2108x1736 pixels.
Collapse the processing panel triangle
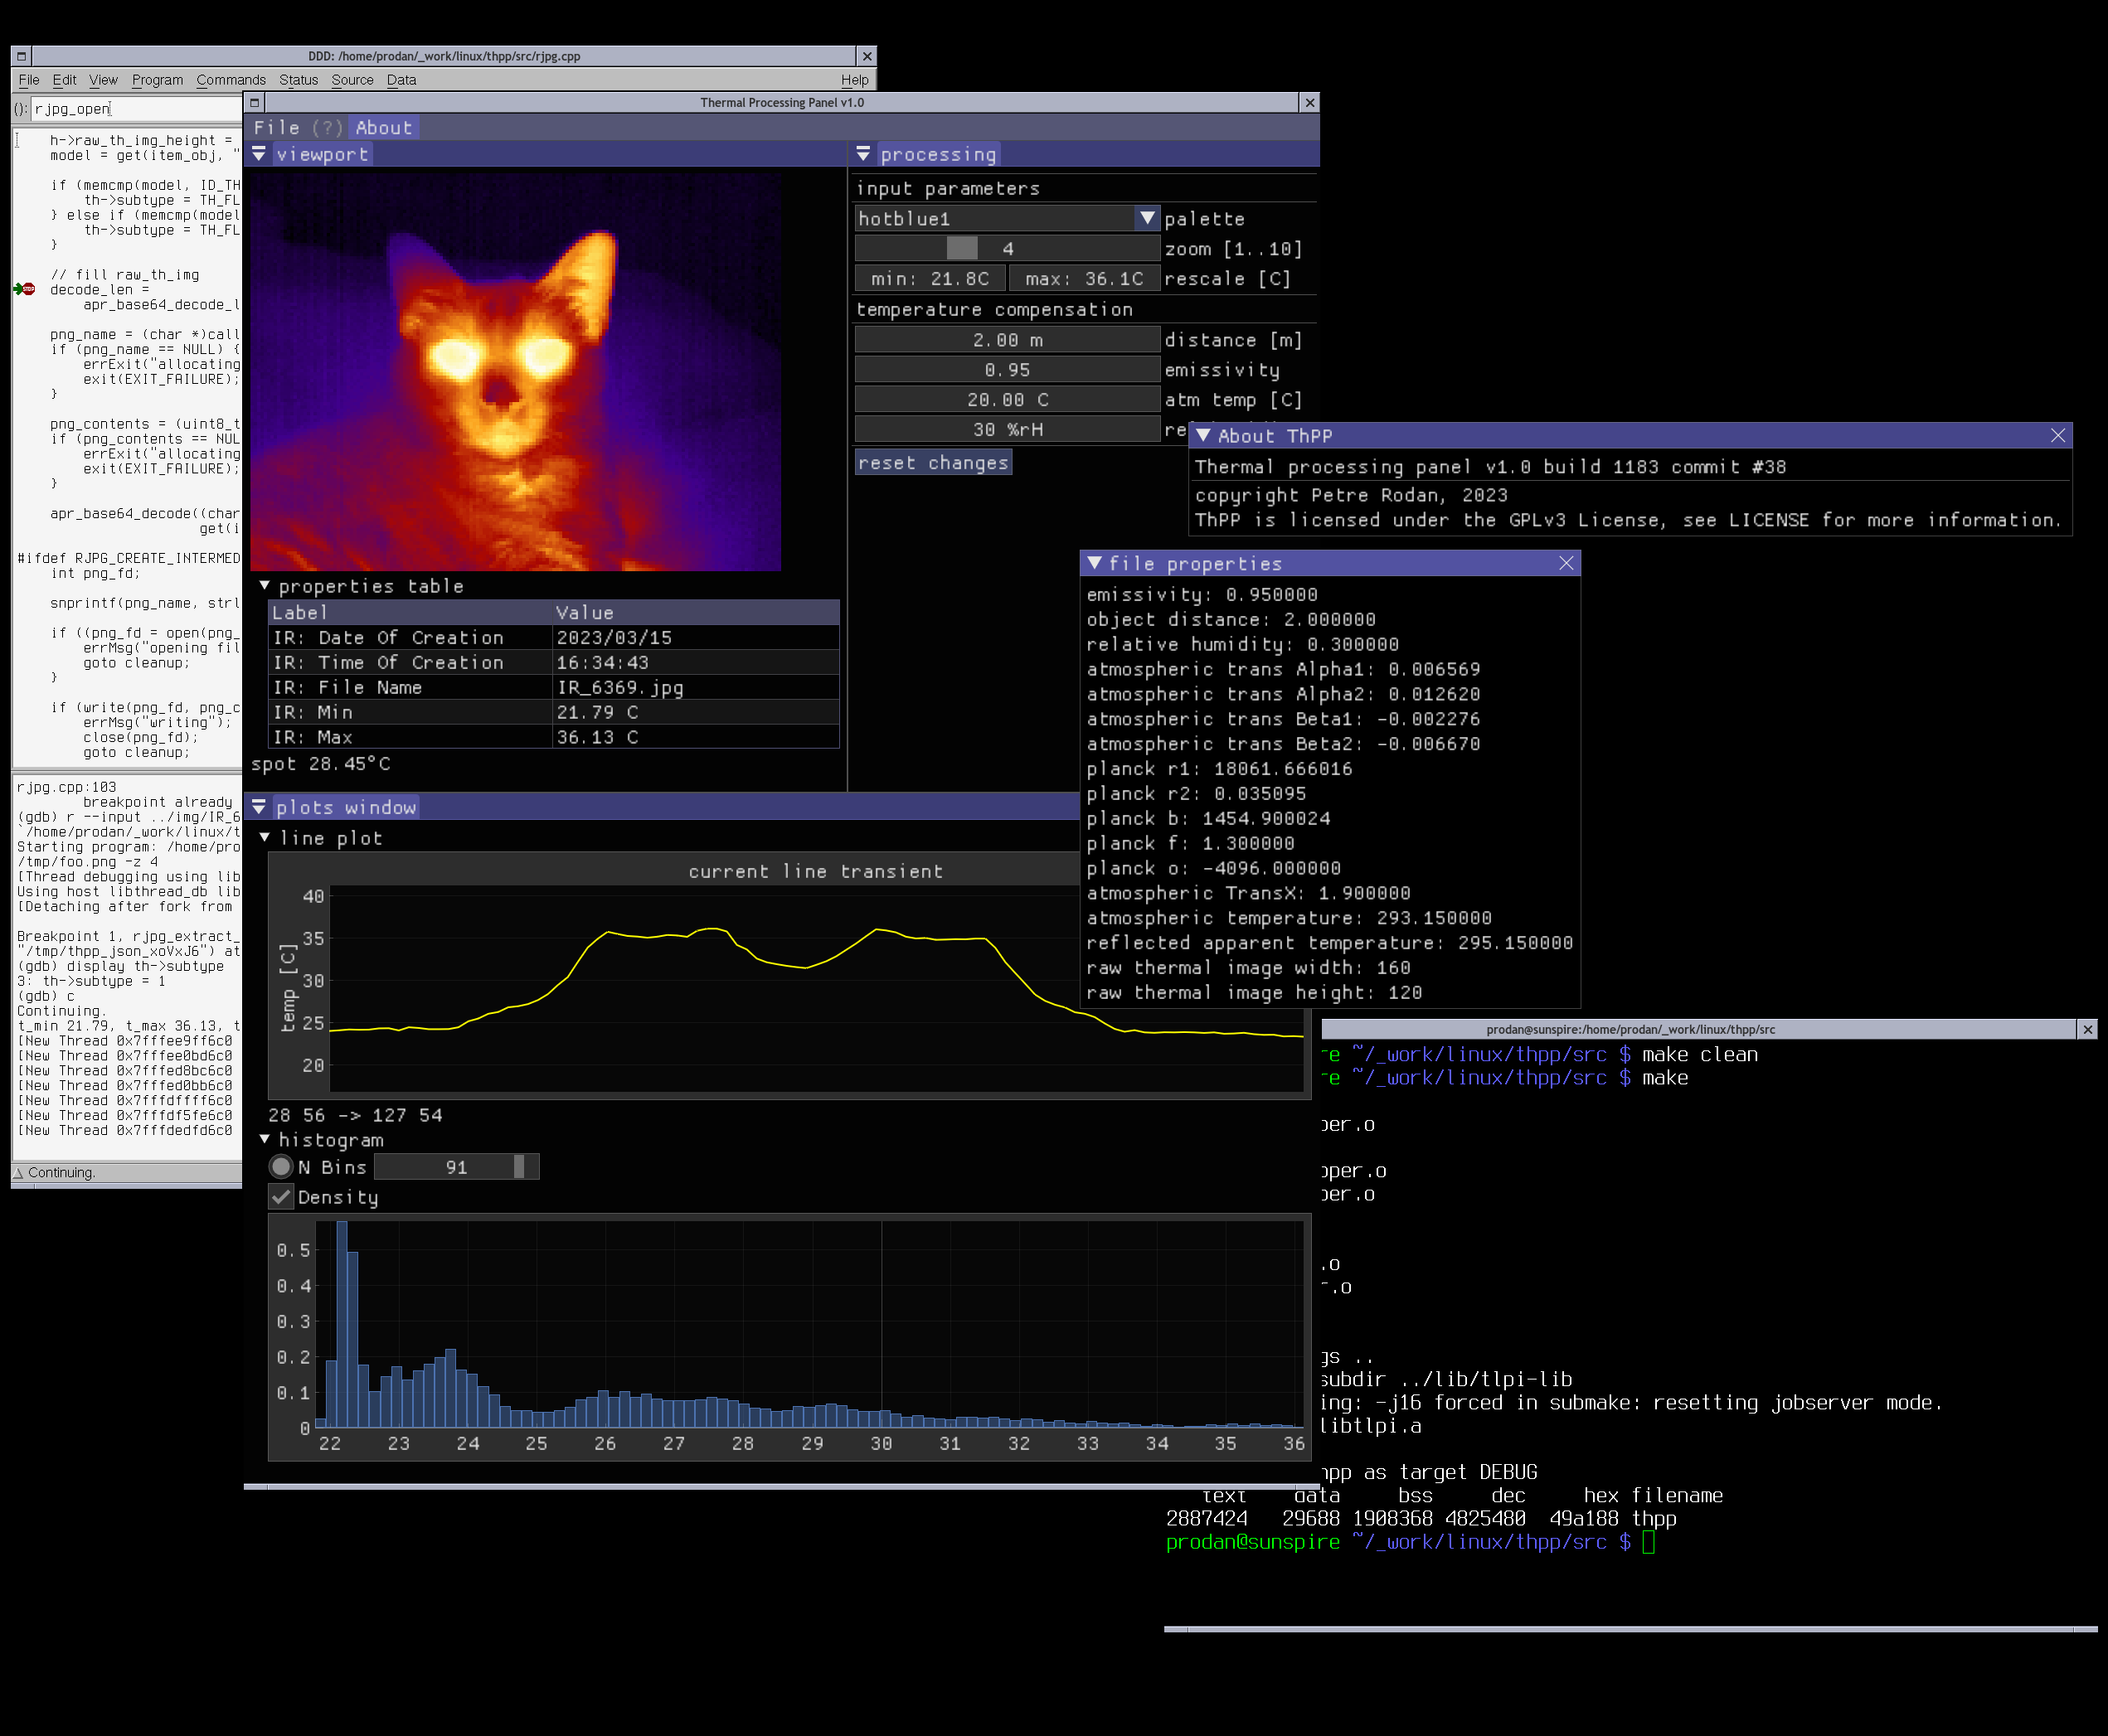tap(863, 154)
